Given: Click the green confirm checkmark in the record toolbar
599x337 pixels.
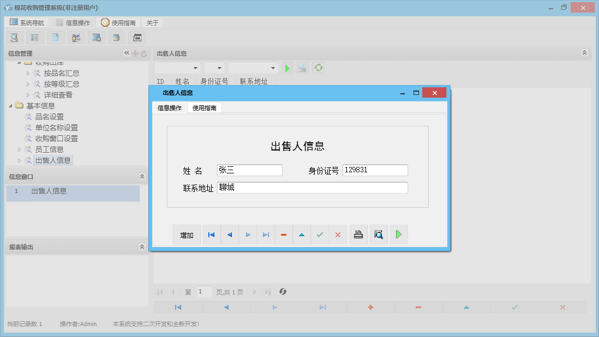Looking at the screenshot, I should pyautogui.click(x=320, y=234).
